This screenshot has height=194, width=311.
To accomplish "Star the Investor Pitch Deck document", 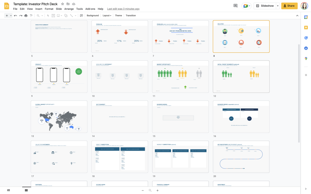I will pos(63,4).
